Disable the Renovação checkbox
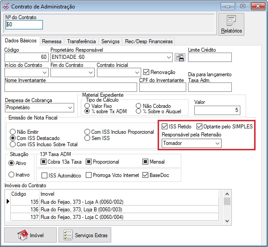 click(146, 72)
